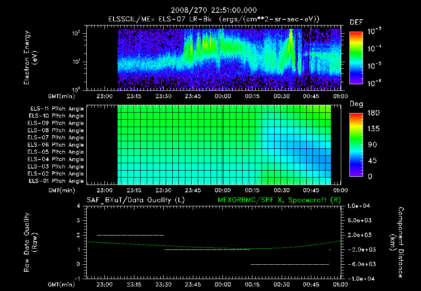Select the ELS-11 Pitch Angle row label
The height and width of the screenshot is (291, 421).
click(57, 109)
